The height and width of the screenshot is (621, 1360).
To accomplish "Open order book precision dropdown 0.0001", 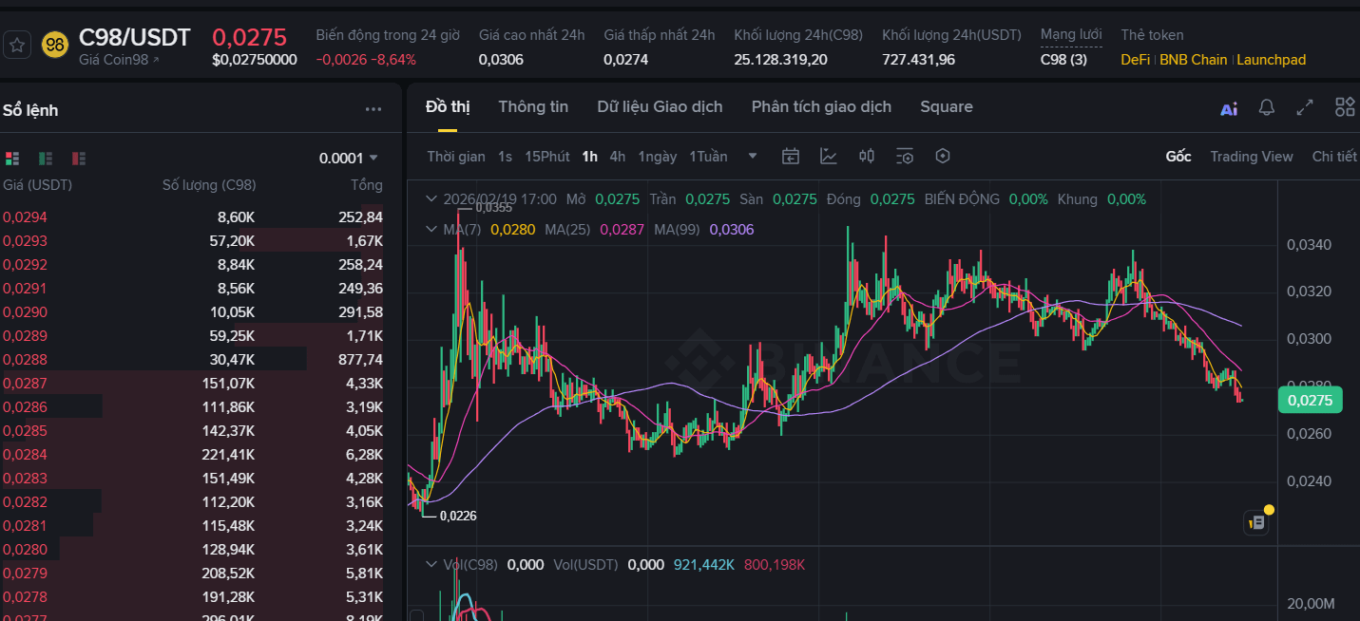I will (x=349, y=158).
